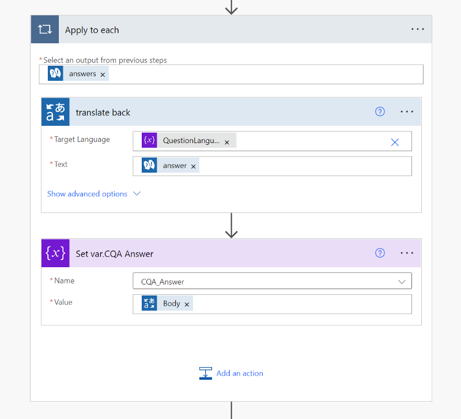The width and height of the screenshot is (461, 419).
Task: Open translate back more options menu
Action: [x=407, y=111]
